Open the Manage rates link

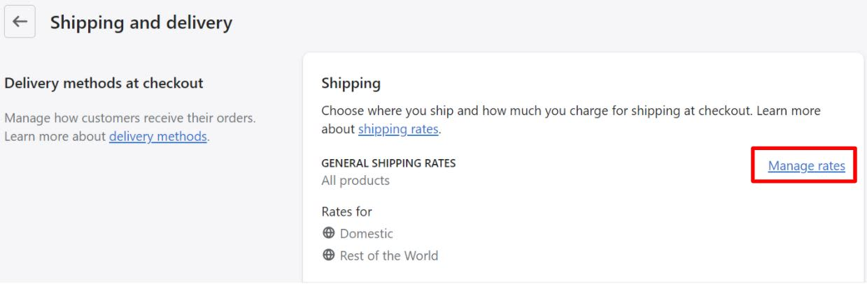coord(806,165)
